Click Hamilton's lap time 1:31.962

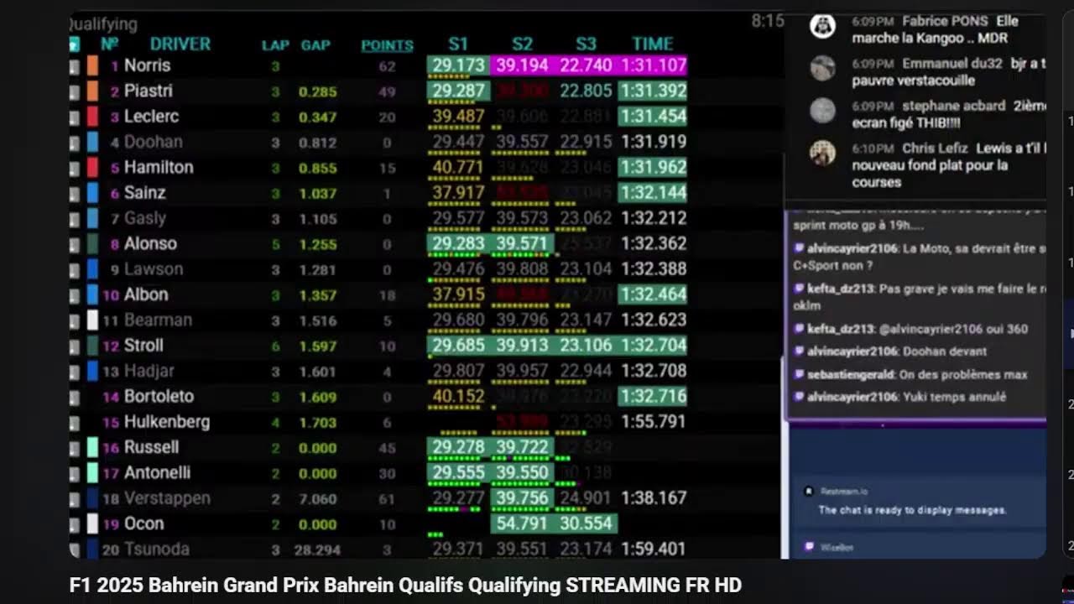pyautogui.click(x=654, y=167)
